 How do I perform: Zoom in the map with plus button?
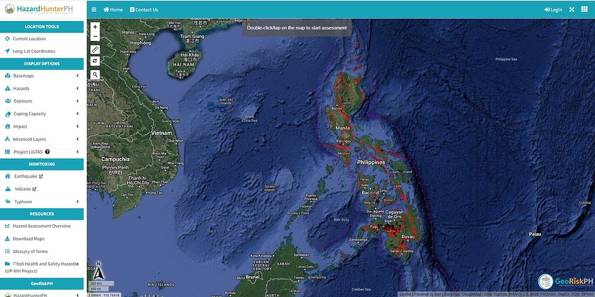[95, 27]
